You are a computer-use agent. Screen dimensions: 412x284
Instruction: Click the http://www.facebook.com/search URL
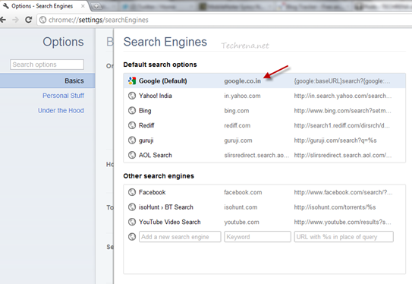click(x=343, y=192)
